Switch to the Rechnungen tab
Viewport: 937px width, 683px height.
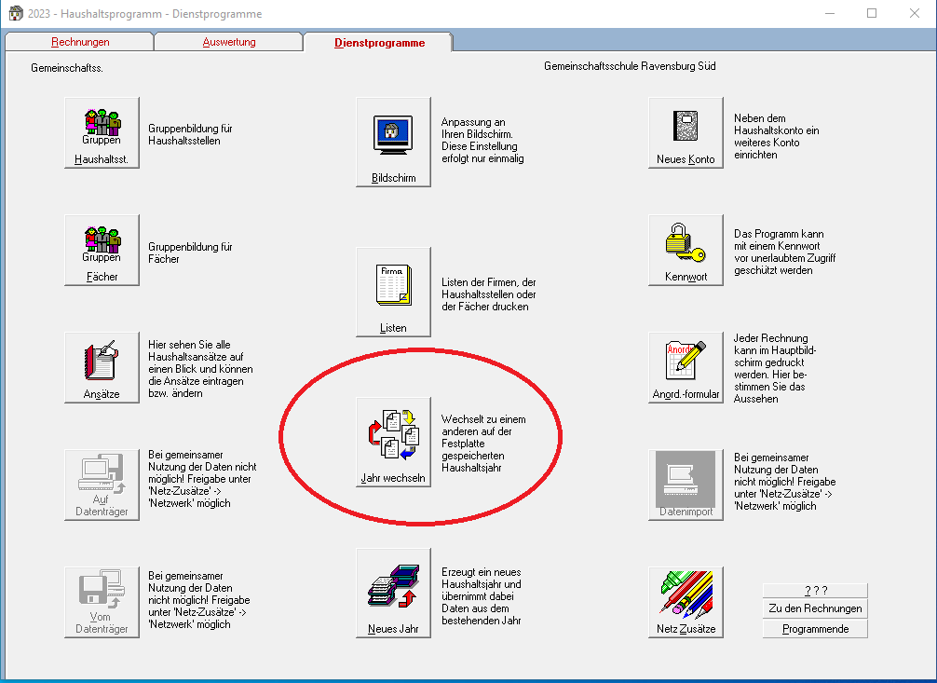coord(80,42)
